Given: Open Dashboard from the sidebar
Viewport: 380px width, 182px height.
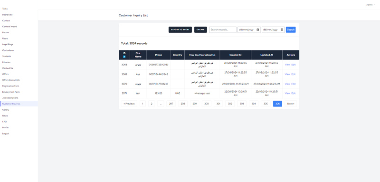Looking at the screenshot, I should (7, 15).
